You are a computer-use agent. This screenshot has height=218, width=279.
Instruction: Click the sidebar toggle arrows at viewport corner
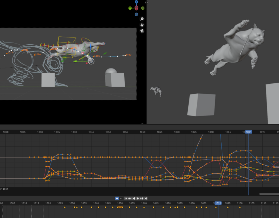(147, 2)
